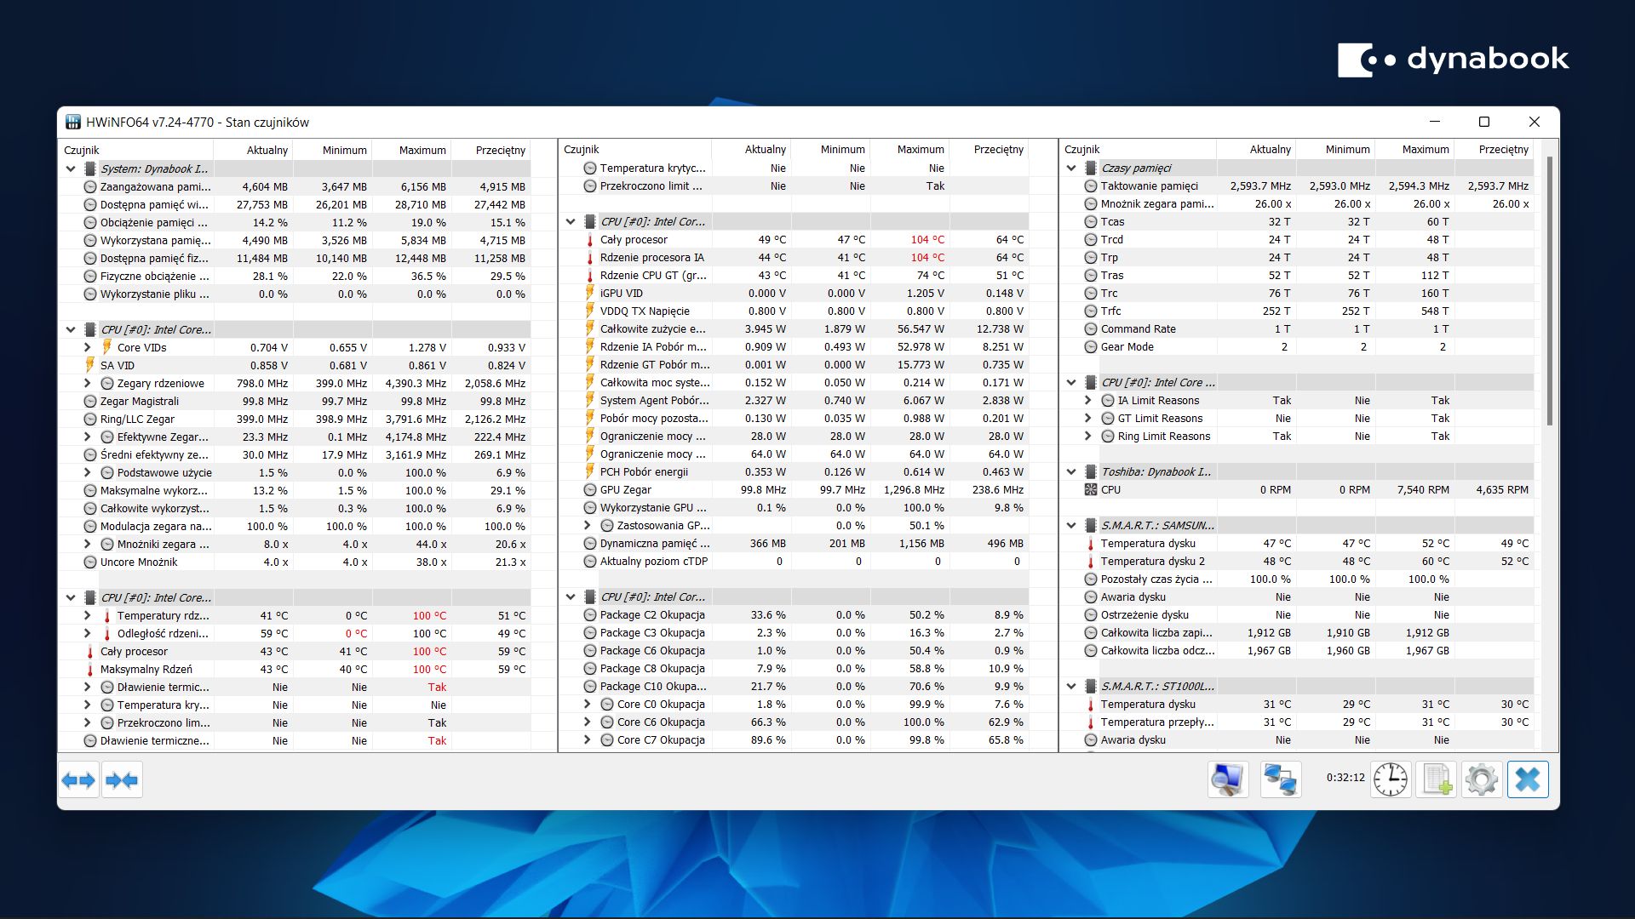
Task: Select the Taktowanie pamięci row
Action: point(1149,186)
